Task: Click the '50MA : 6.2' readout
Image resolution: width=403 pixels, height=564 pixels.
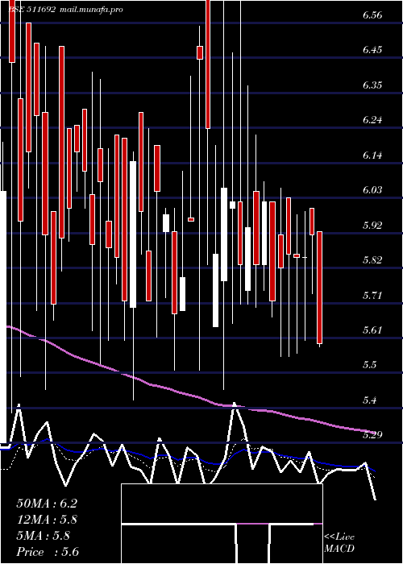Action: click(47, 504)
